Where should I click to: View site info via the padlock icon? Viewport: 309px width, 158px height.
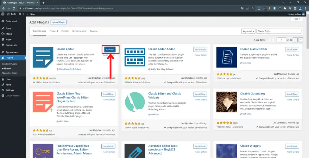[20, 8]
